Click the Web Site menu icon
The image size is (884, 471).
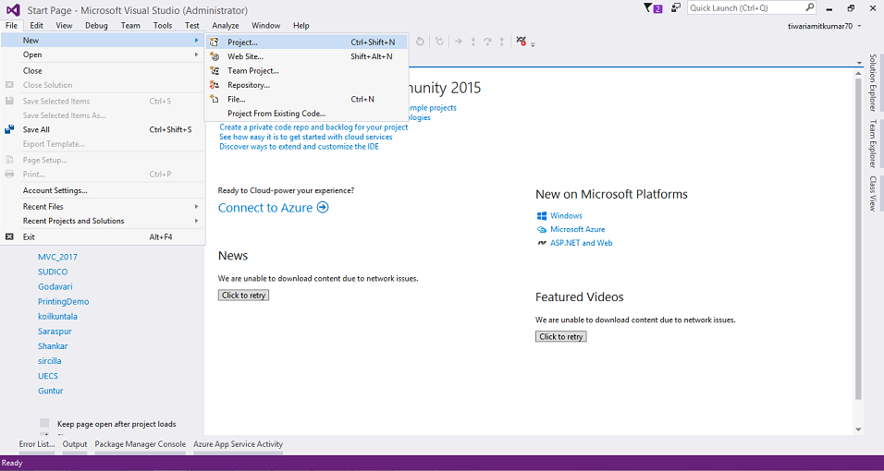(x=215, y=56)
